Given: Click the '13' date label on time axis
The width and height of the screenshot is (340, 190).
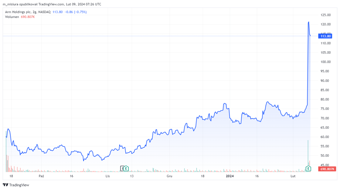Looking at the screenshot, I should click(x=132, y=176).
